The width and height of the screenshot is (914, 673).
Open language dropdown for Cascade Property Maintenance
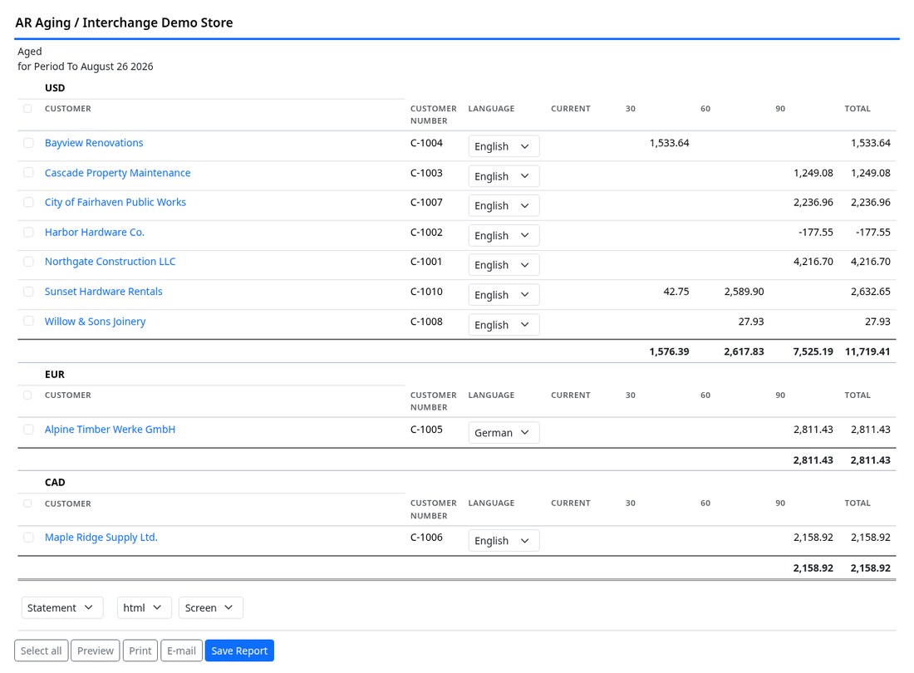[x=504, y=176]
